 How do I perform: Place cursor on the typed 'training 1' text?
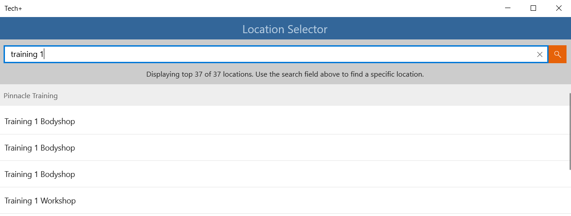pyautogui.click(x=27, y=54)
